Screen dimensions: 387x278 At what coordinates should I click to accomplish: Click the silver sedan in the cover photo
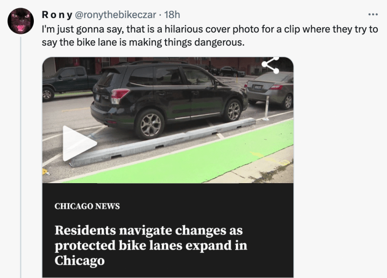[x=270, y=87]
